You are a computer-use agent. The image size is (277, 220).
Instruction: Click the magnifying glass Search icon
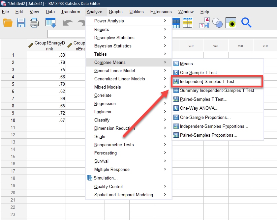[246, 23]
